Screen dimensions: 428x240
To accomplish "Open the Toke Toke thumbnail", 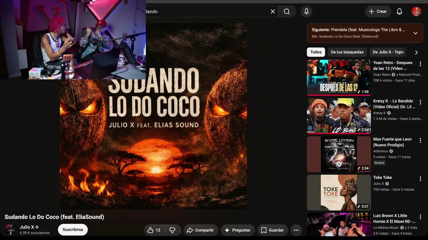I will point(339,193).
